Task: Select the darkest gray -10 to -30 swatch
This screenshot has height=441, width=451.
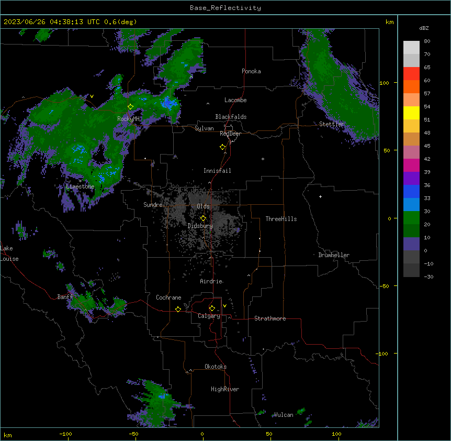Action: [x=411, y=270]
